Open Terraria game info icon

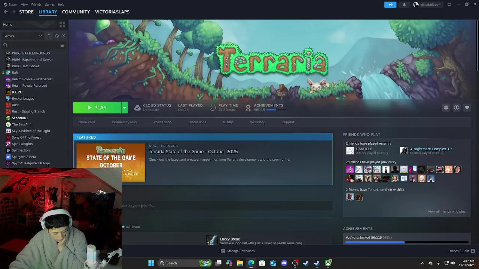(x=456, y=108)
